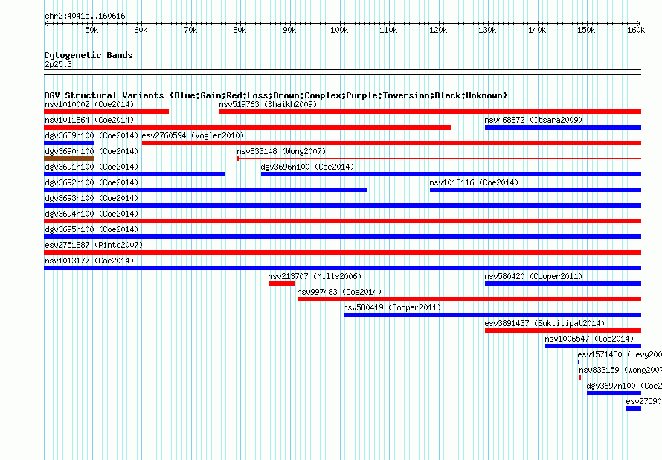This screenshot has height=460, width=662.
Task: Click the 50k ruler tick label
Action: pos(91,30)
